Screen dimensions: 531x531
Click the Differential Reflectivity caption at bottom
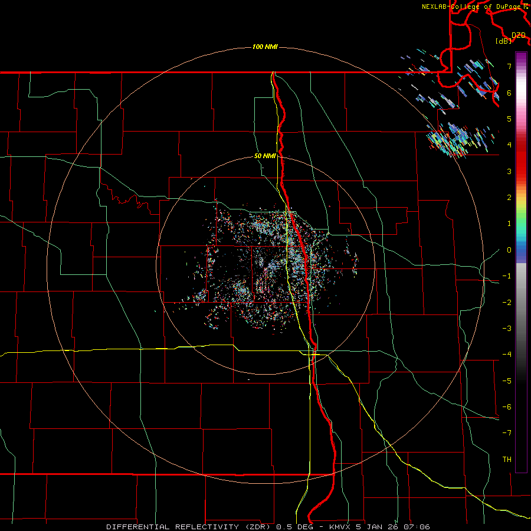268,527
